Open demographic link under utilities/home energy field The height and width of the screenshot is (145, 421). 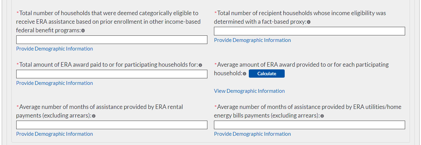(252, 134)
